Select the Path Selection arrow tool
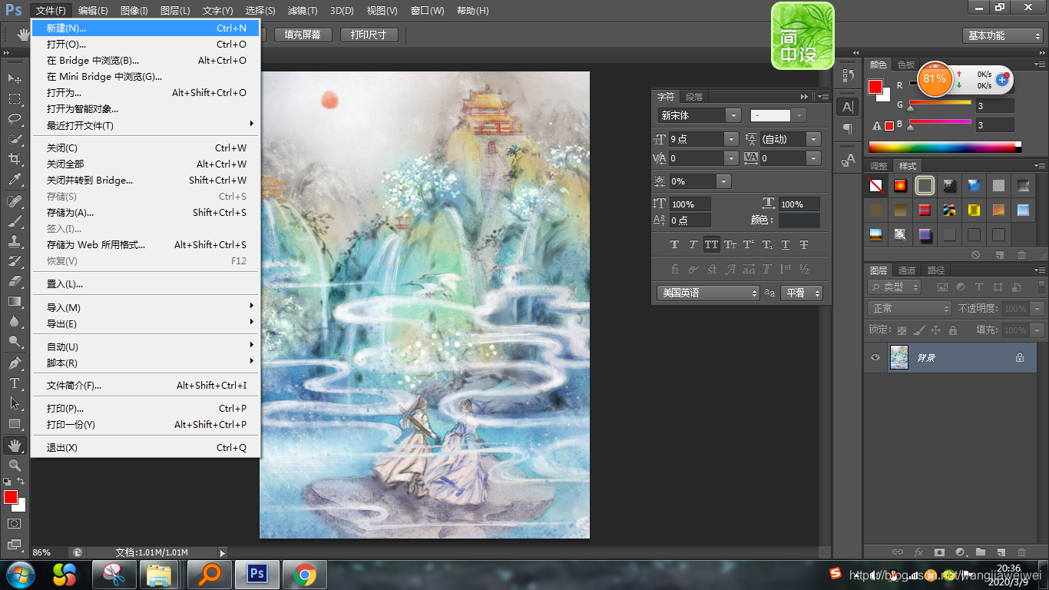The image size is (1049, 590). pyautogui.click(x=15, y=403)
